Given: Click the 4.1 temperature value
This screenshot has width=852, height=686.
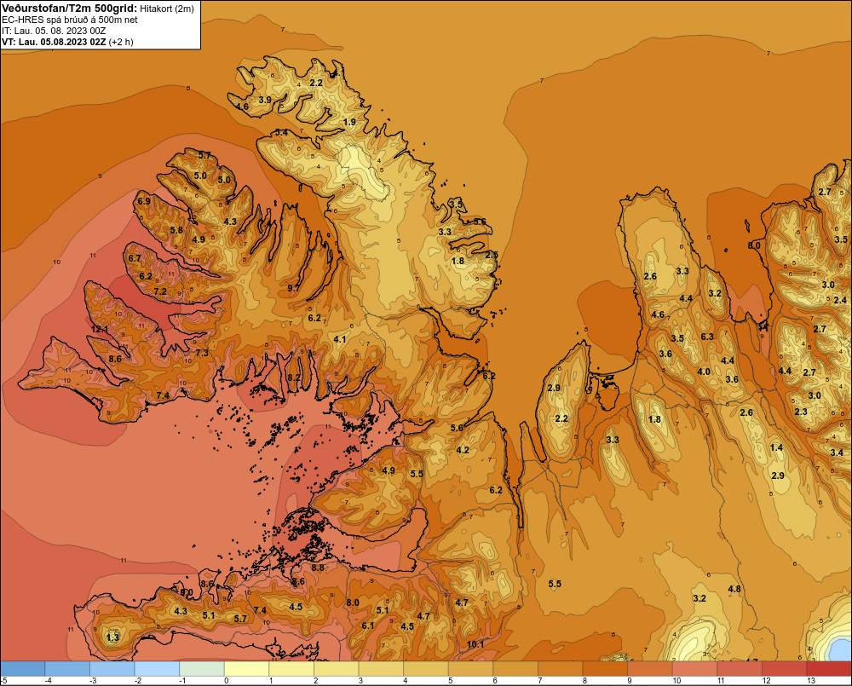Looking at the screenshot, I should tap(340, 340).
